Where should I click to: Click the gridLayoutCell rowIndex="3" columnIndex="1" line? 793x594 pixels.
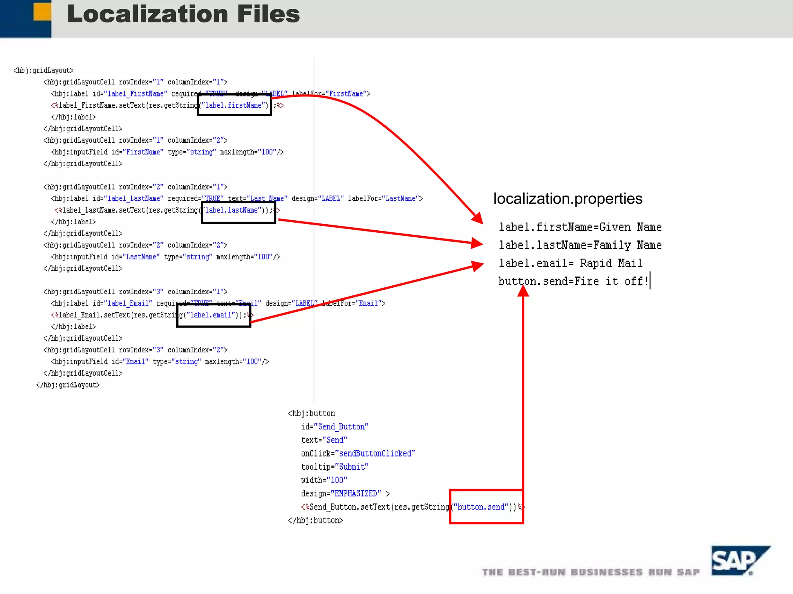[136, 292]
